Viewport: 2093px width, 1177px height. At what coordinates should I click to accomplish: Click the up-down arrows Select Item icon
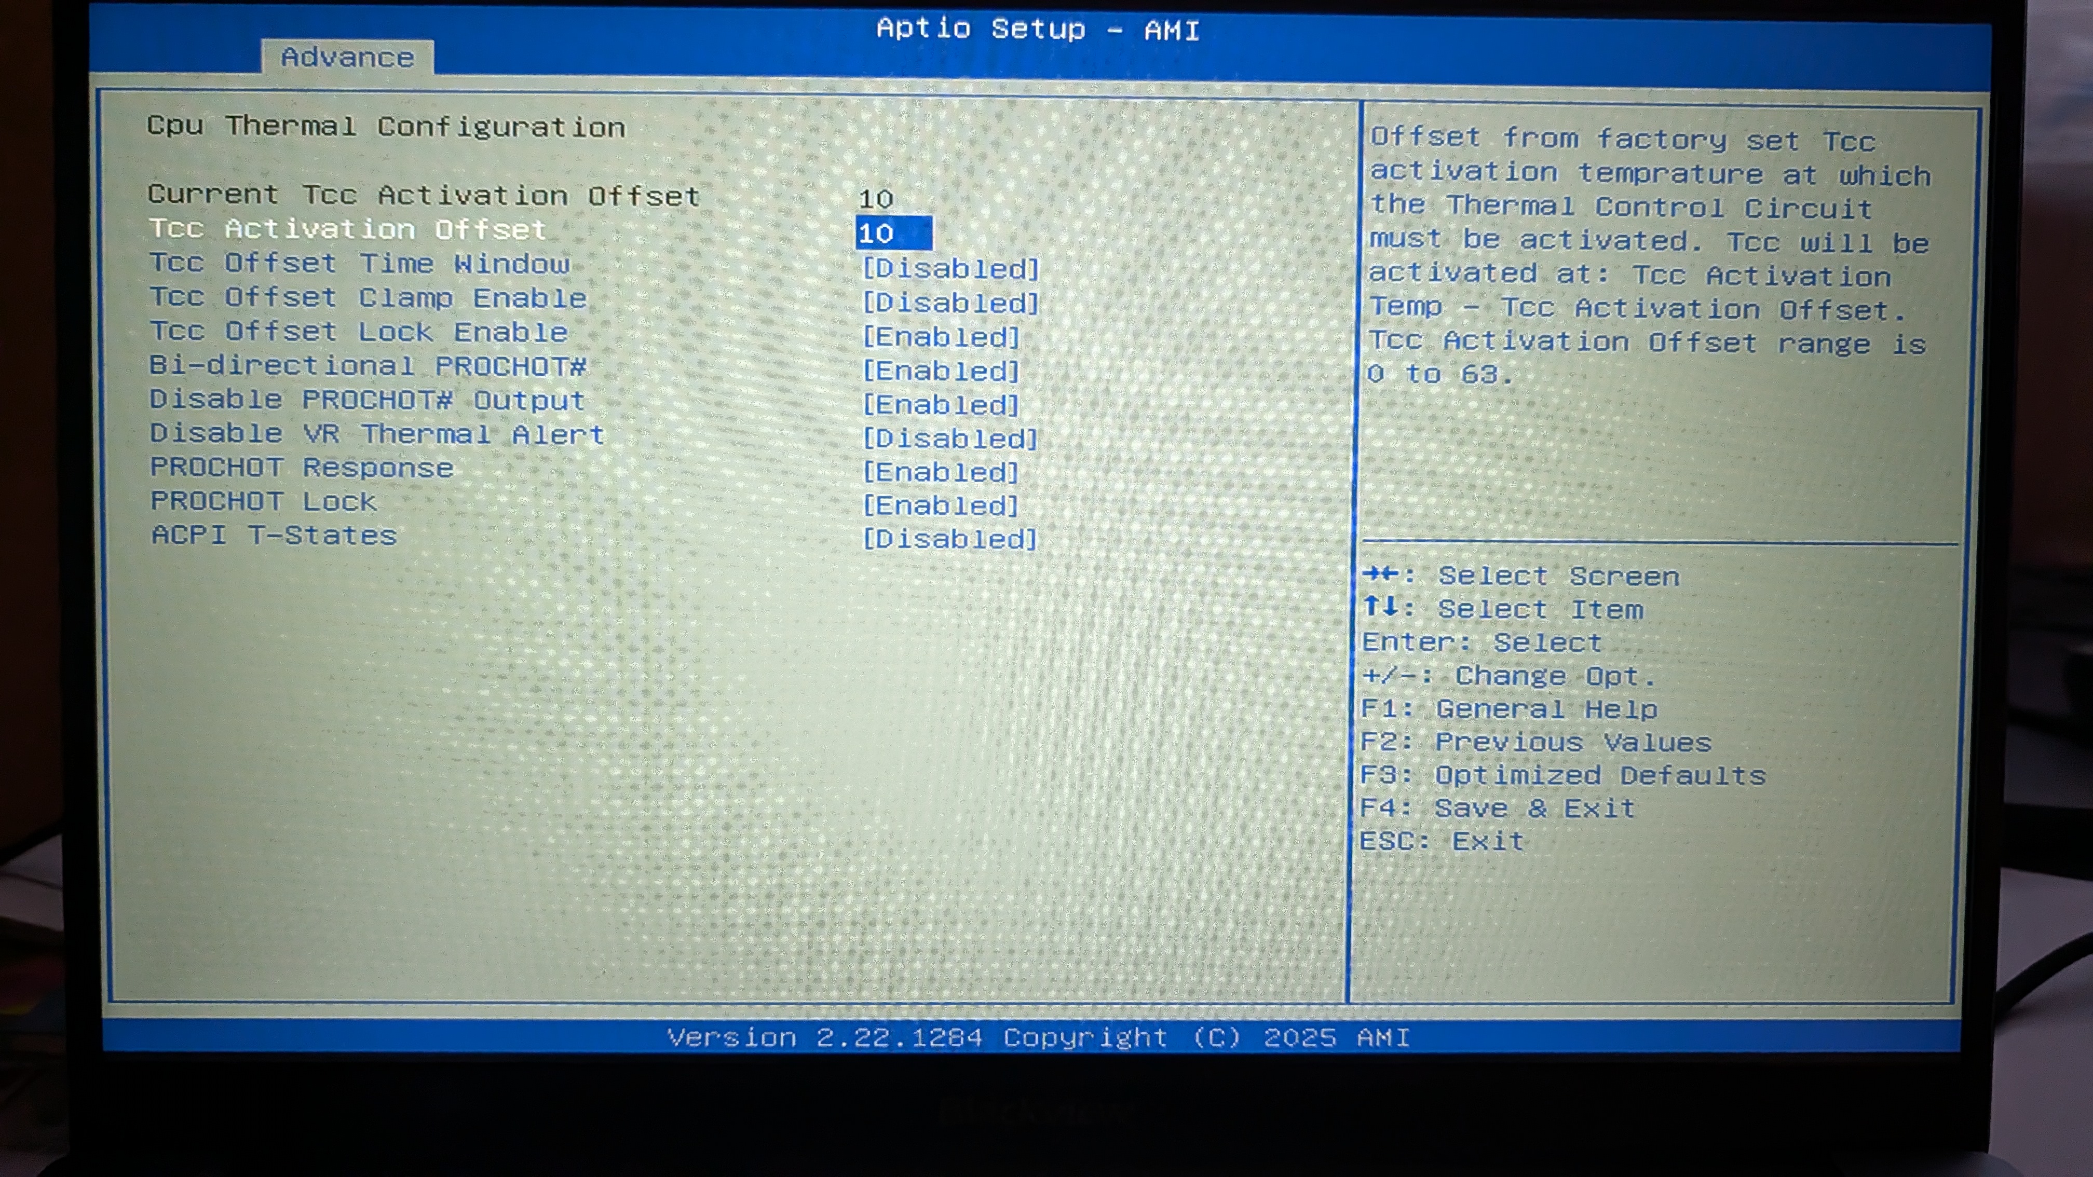(x=1380, y=607)
